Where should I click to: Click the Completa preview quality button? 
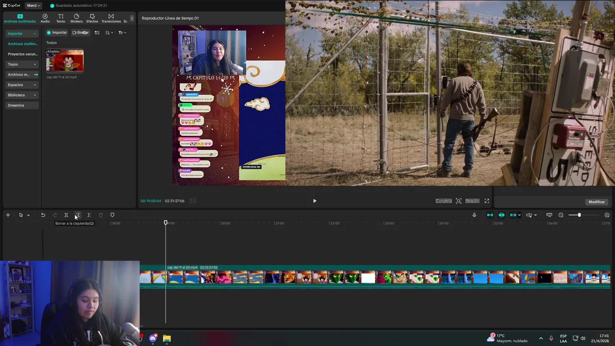click(443, 201)
